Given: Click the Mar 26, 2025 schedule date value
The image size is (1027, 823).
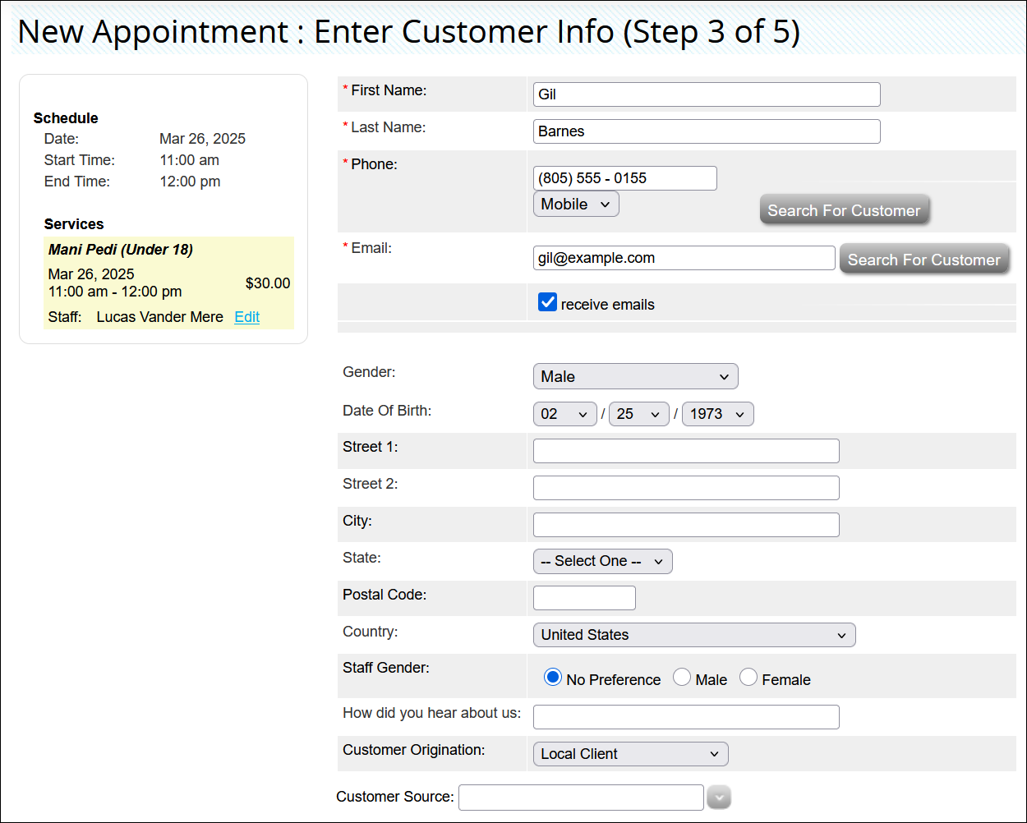Looking at the screenshot, I should point(202,139).
